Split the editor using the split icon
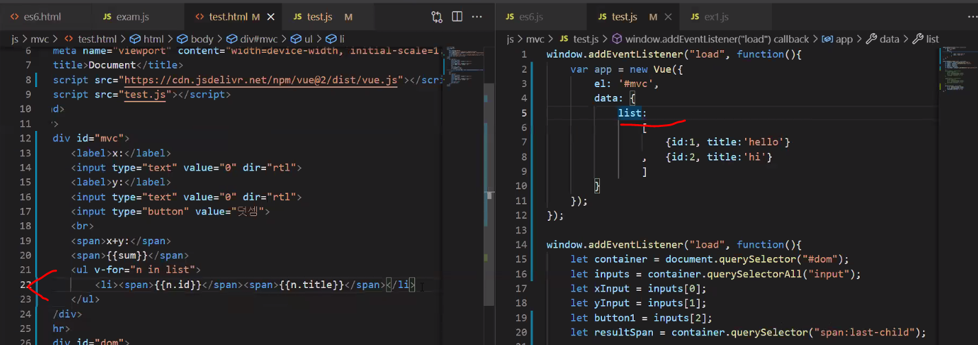The image size is (978, 345). [457, 16]
